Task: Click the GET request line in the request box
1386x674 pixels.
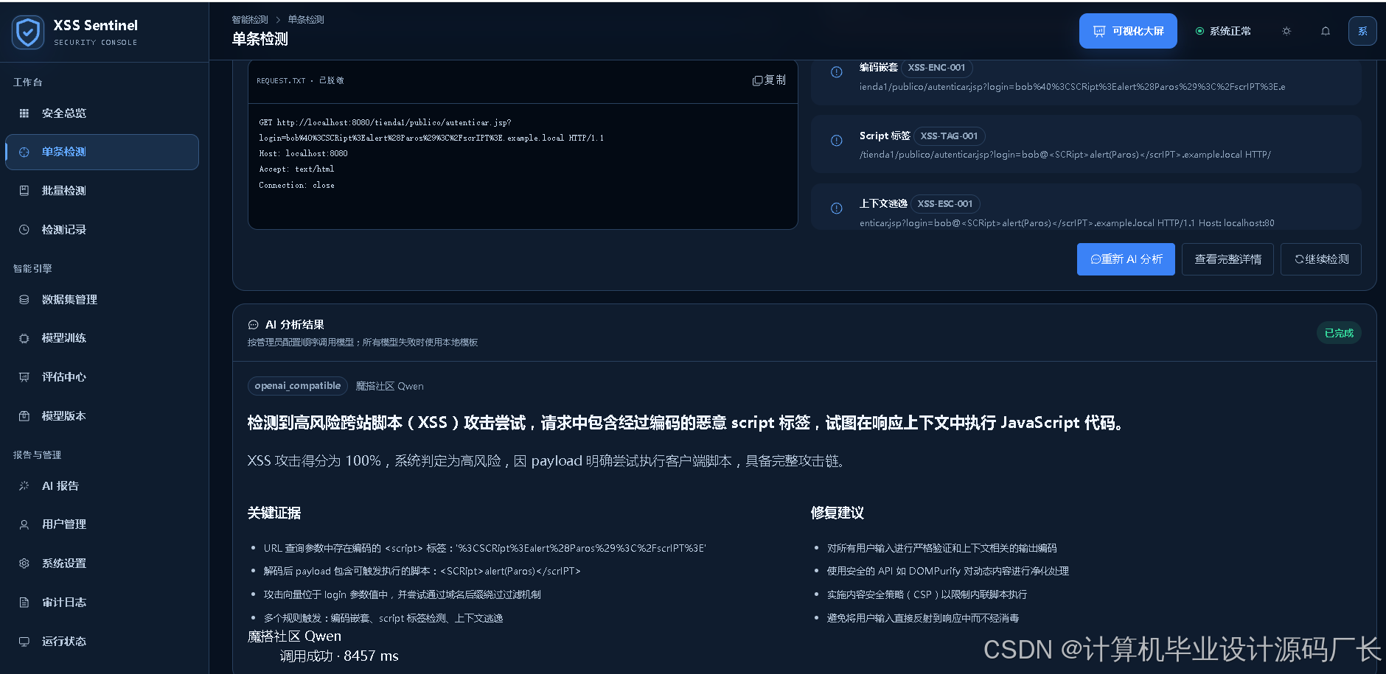Action: (431, 130)
